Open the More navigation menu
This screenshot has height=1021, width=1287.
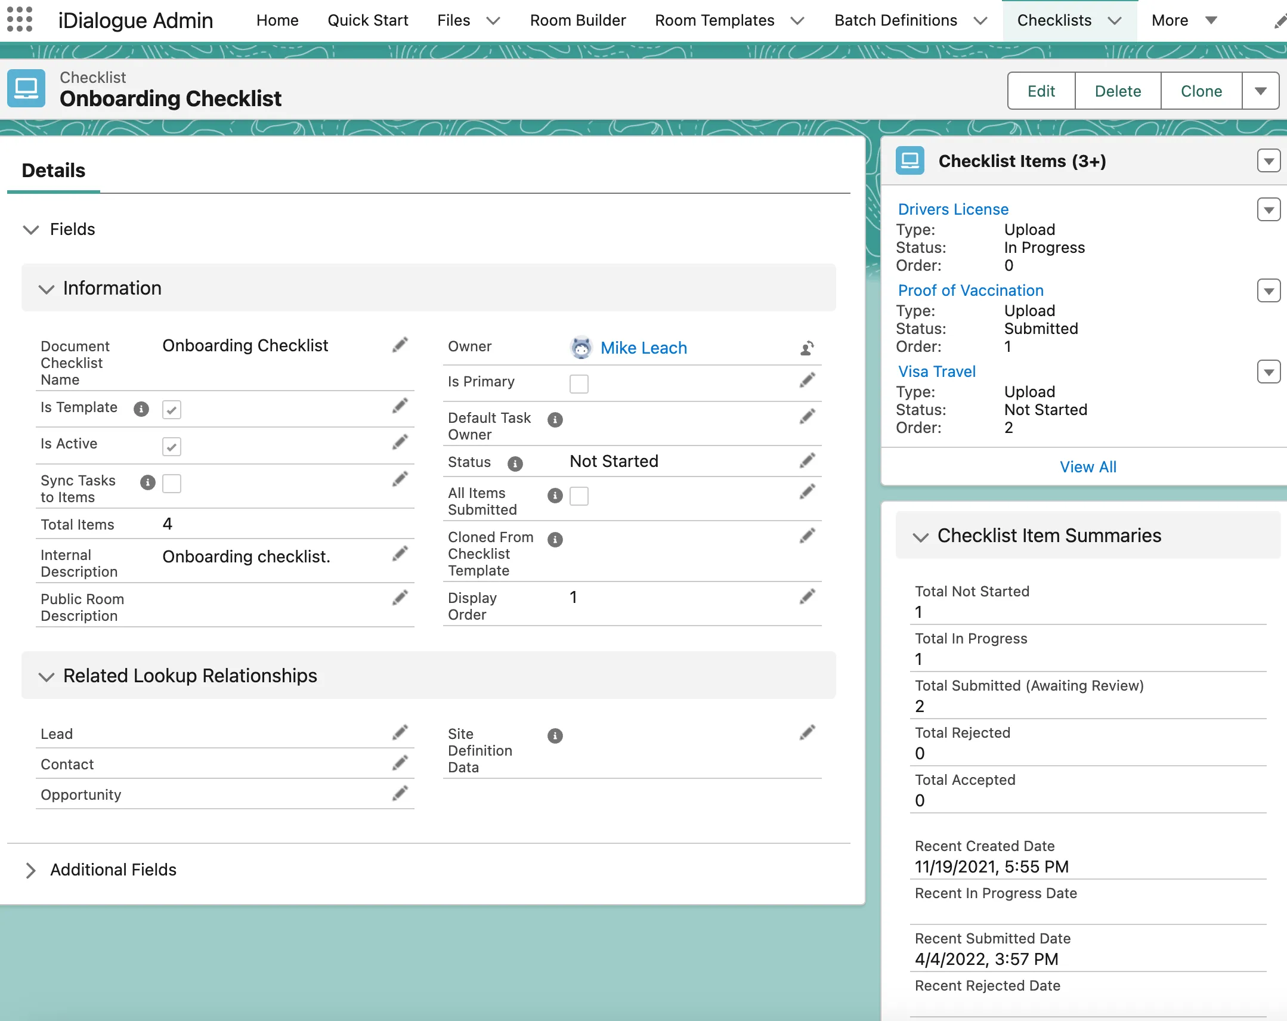click(x=1184, y=20)
